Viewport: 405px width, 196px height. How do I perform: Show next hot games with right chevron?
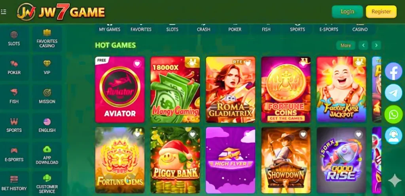coord(377,46)
